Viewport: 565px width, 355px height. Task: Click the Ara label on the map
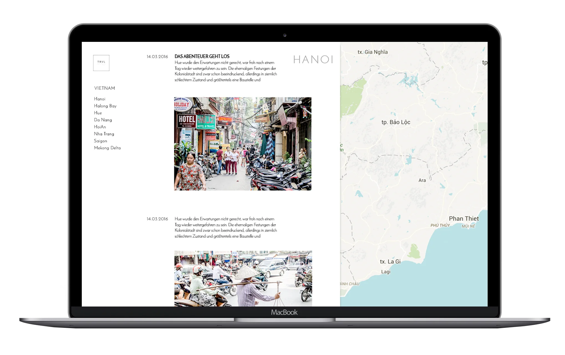tap(422, 180)
